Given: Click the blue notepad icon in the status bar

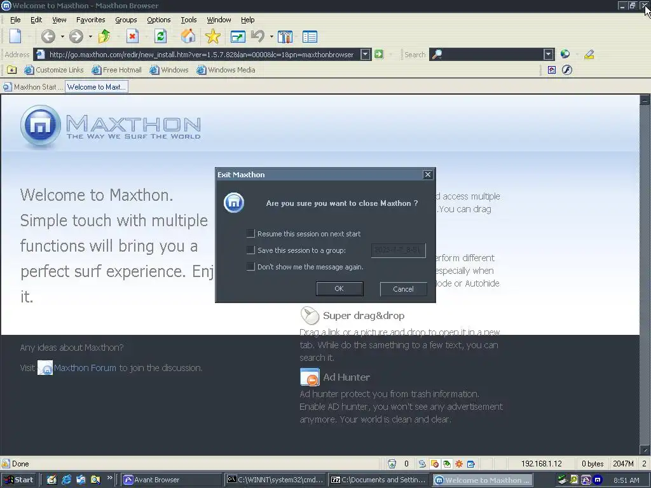Looking at the screenshot, I should [x=471, y=463].
